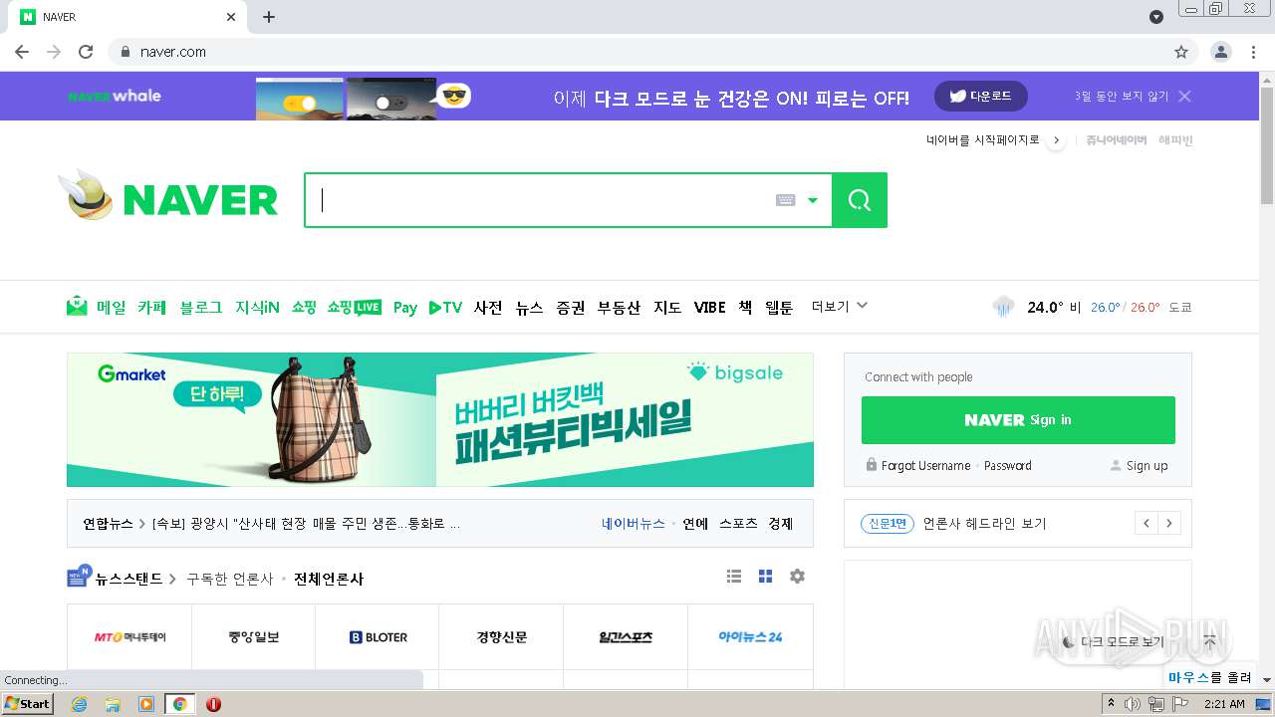
Task: Click the arrow next to 네이버를 시작페이지로
Action: (1056, 140)
